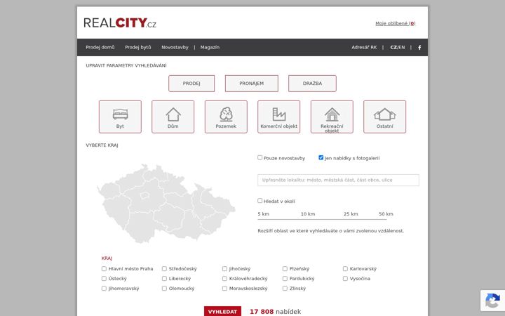Check the Vysočina region box
Image resolution: width=505 pixels, height=316 pixels.
point(345,278)
